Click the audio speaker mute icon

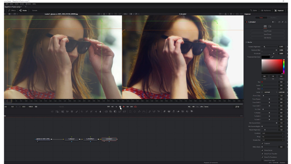tap(36, 107)
